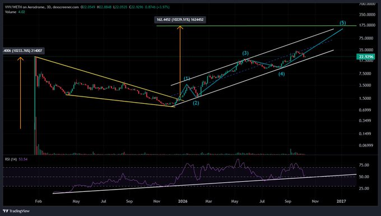Image resolution: width=381 pixels, height=216 pixels.
Task: Click price axis label 175.0000
Action: pos(367,25)
